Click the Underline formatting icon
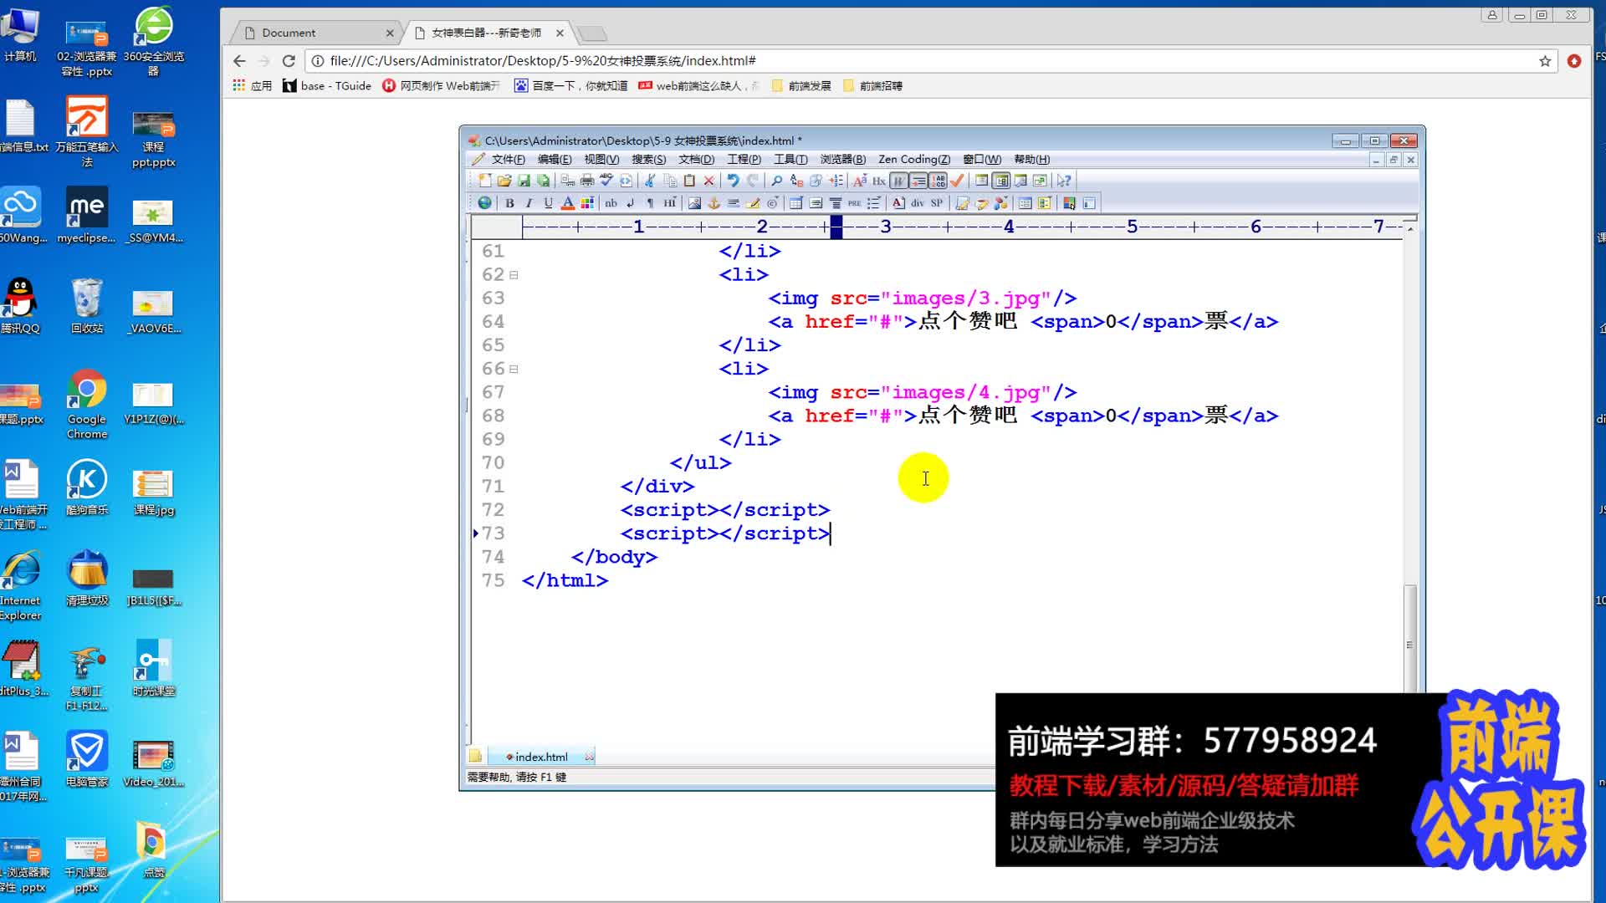The height and width of the screenshot is (903, 1606). pos(548,203)
